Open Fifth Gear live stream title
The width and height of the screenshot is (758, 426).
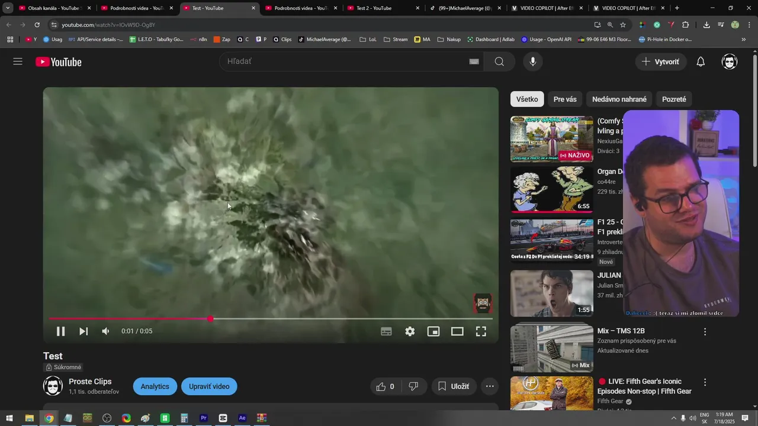[644, 386]
